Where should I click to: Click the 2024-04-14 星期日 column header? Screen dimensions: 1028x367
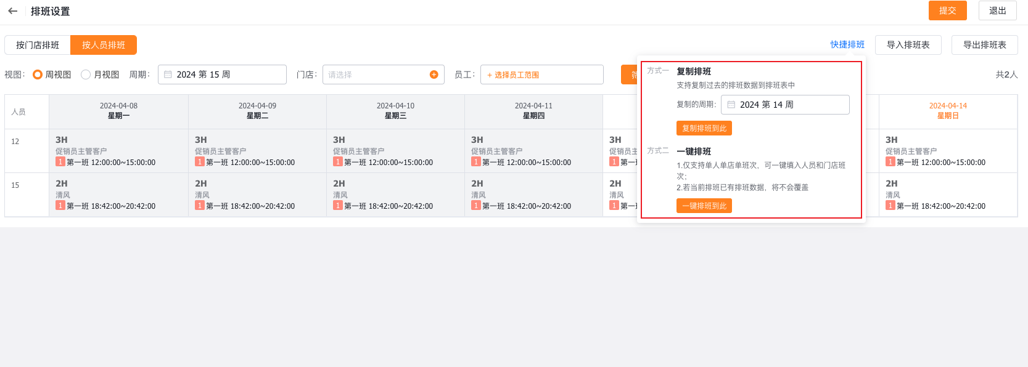point(948,111)
